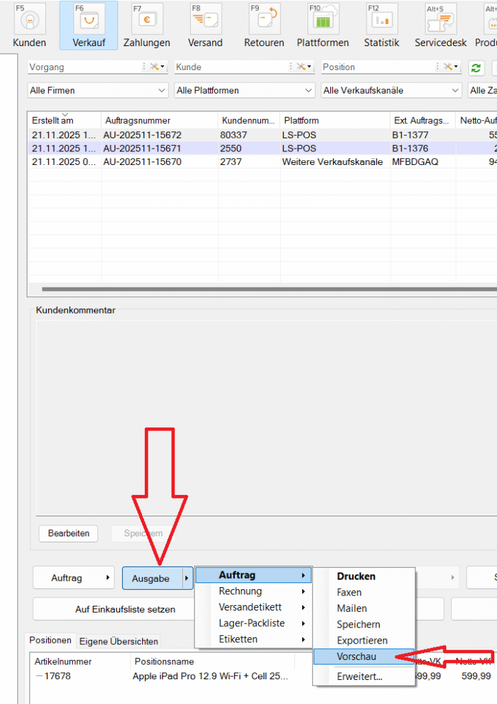
Task: Expand the Alle Plattformen dropdown
Action: coord(245,90)
